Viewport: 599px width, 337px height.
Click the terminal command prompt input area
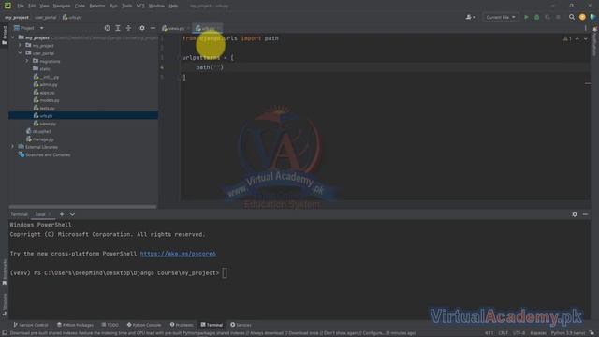point(225,273)
